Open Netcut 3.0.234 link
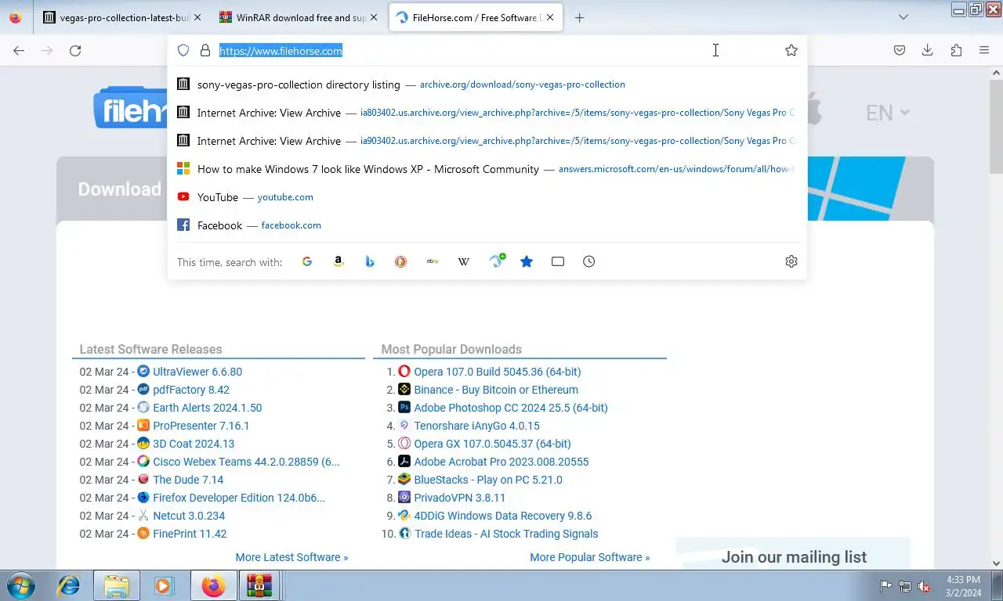1003x601 pixels. [189, 516]
